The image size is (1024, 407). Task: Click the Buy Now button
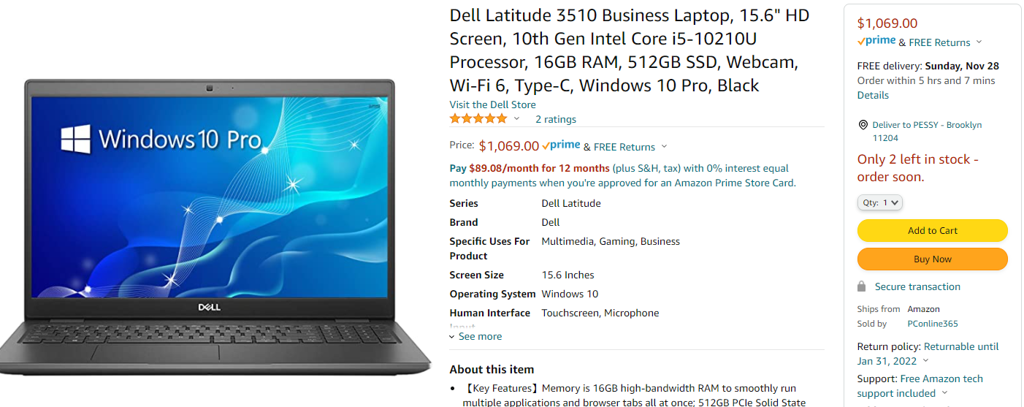[x=933, y=259]
